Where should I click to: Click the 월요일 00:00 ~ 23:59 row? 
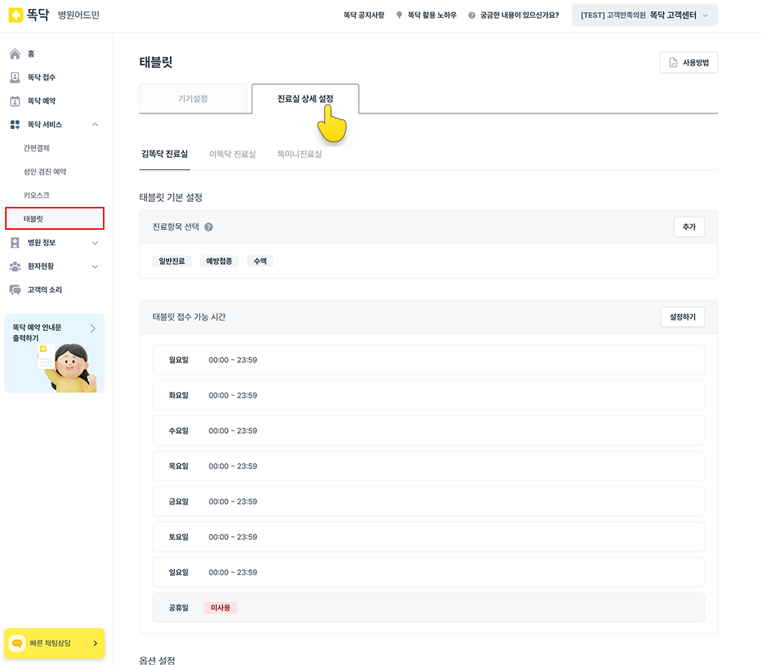[x=428, y=360]
